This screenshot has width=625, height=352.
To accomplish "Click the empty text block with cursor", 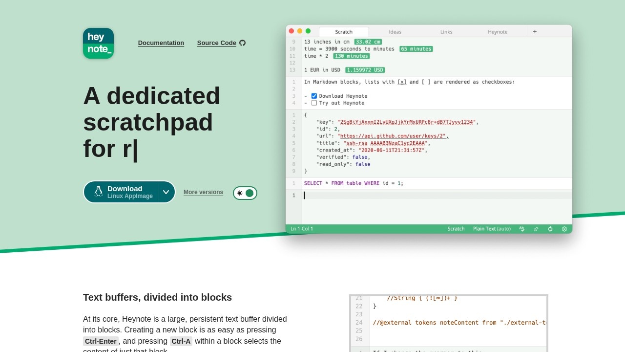I will pyautogui.click(x=435, y=196).
